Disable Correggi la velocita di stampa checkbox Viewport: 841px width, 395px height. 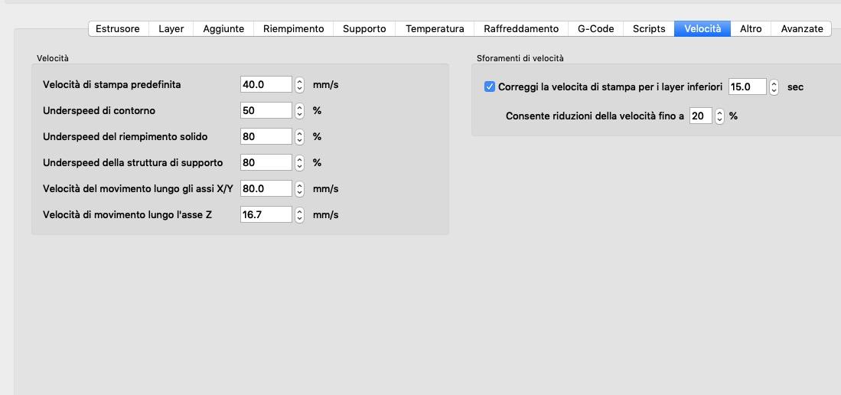(x=489, y=87)
